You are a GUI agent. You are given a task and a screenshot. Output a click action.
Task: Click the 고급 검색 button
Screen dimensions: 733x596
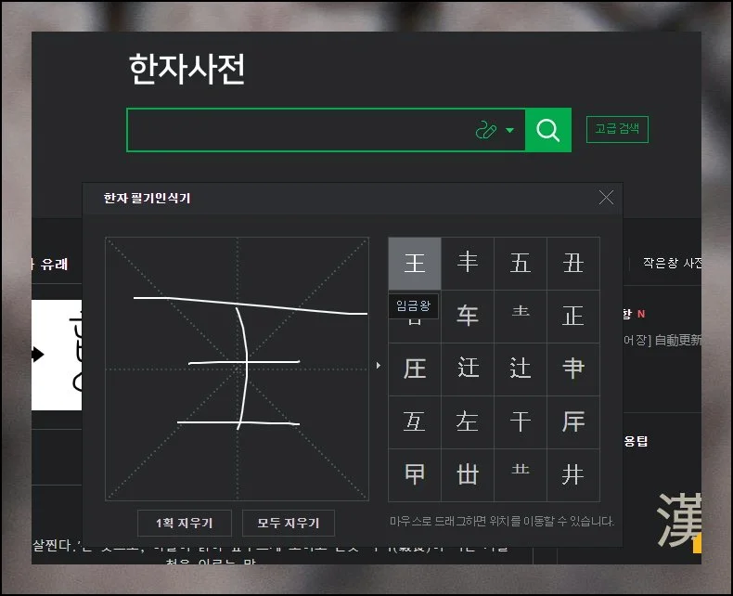tap(617, 129)
